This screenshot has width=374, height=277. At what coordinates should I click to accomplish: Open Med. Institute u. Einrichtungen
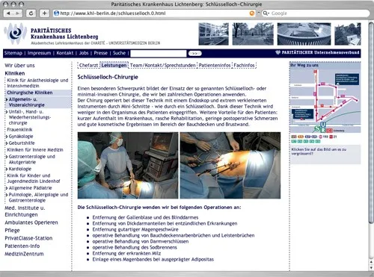25,211
